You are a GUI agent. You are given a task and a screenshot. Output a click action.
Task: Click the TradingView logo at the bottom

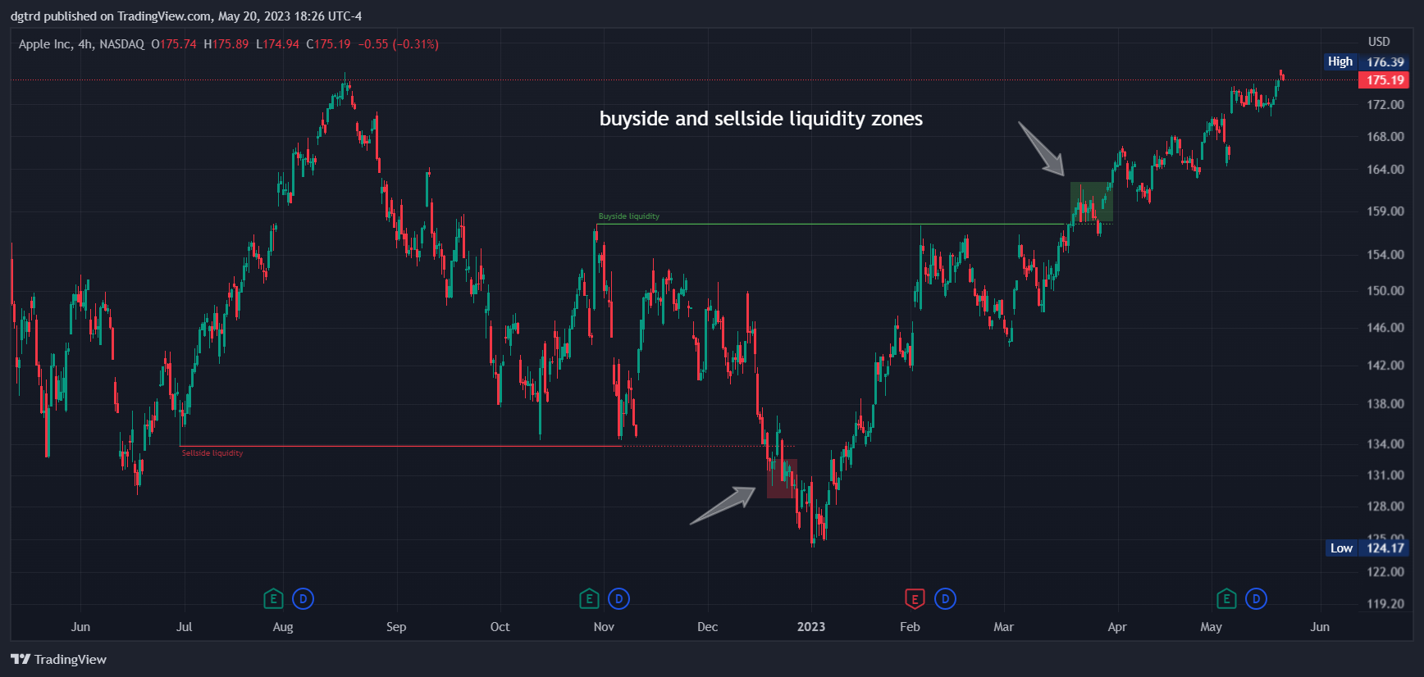(x=58, y=659)
